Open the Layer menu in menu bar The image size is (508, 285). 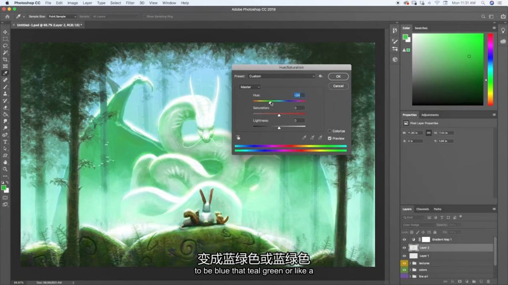pos(87,3)
